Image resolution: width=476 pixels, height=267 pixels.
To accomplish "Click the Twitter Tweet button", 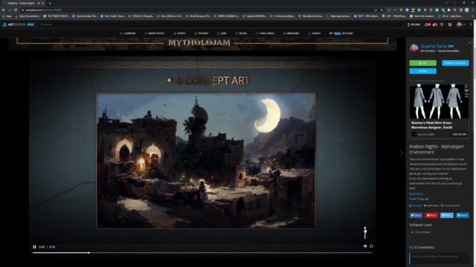I will click(447, 215).
